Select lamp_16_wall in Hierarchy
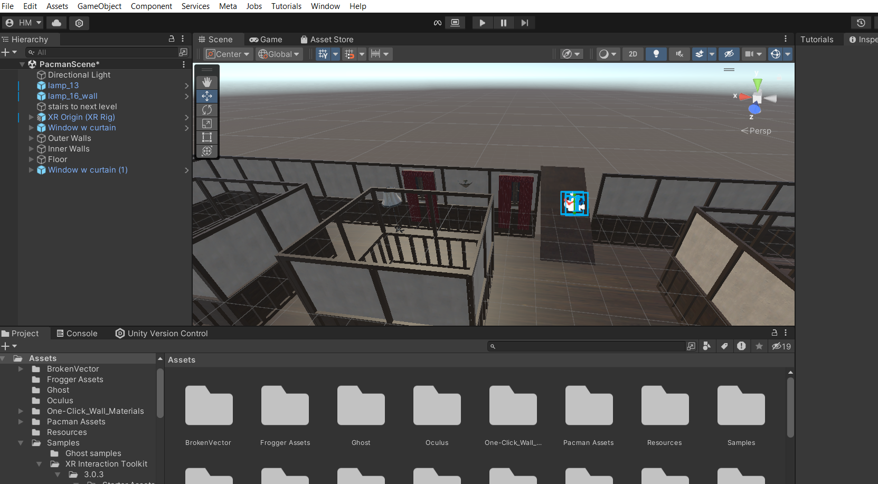Image resolution: width=878 pixels, height=484 pixels. pyautogui.click(x=73, y=96)
